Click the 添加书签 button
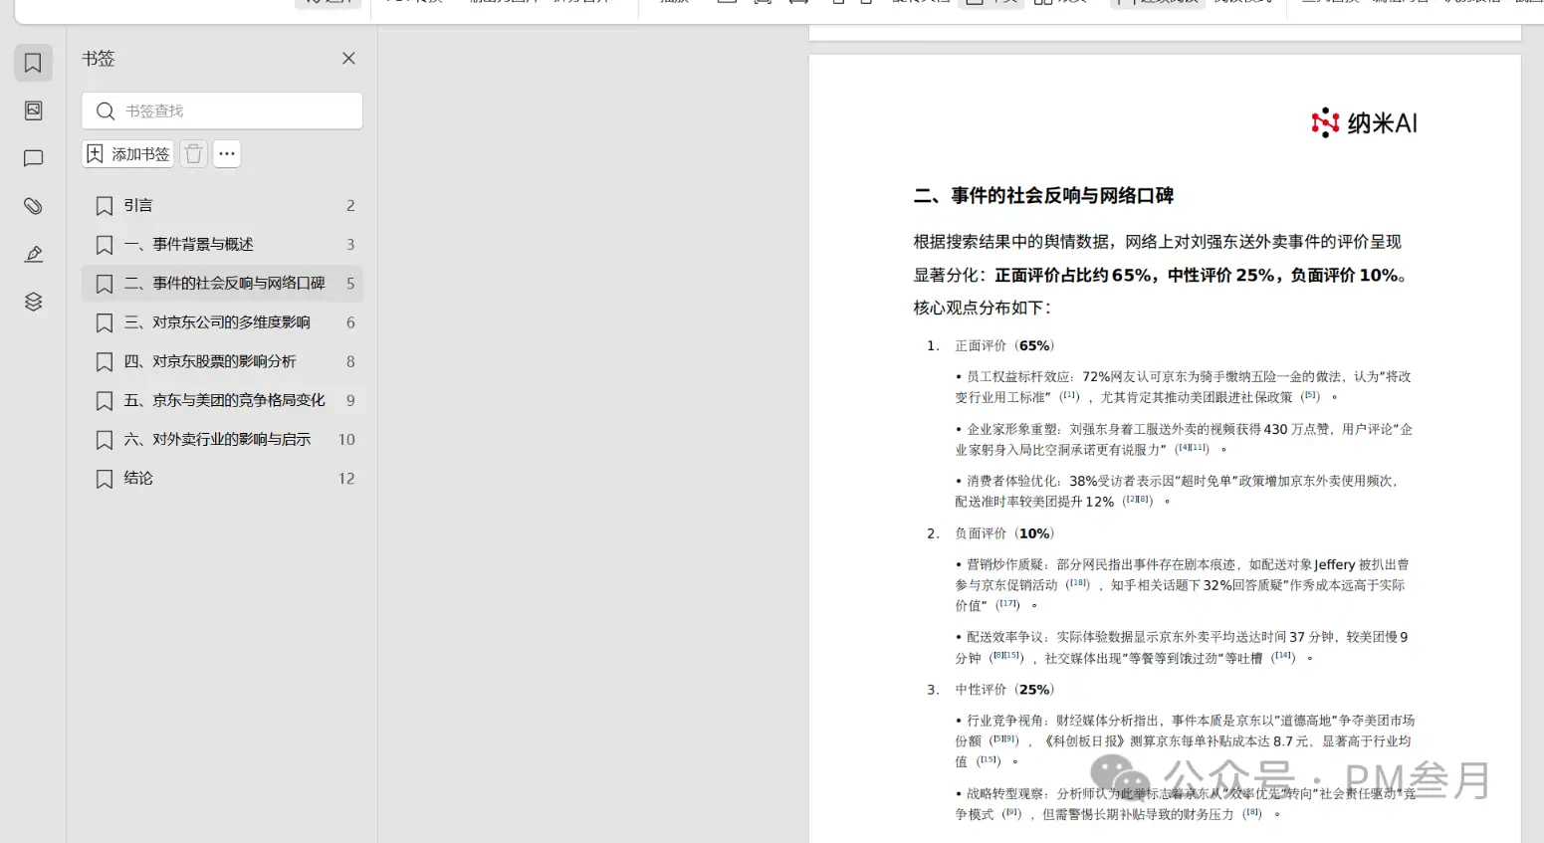This screenshot has width=1544, height=843. [127, 154]
